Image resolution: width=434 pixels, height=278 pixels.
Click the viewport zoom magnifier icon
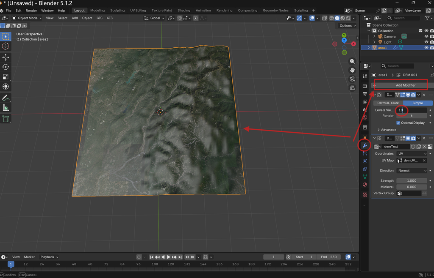pyautogui.click(x=352, y=61)
